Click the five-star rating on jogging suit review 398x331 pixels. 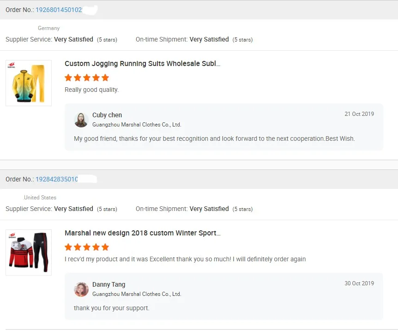(87, 78)
